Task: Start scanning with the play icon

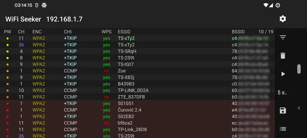Action: [x=283, y=74]
